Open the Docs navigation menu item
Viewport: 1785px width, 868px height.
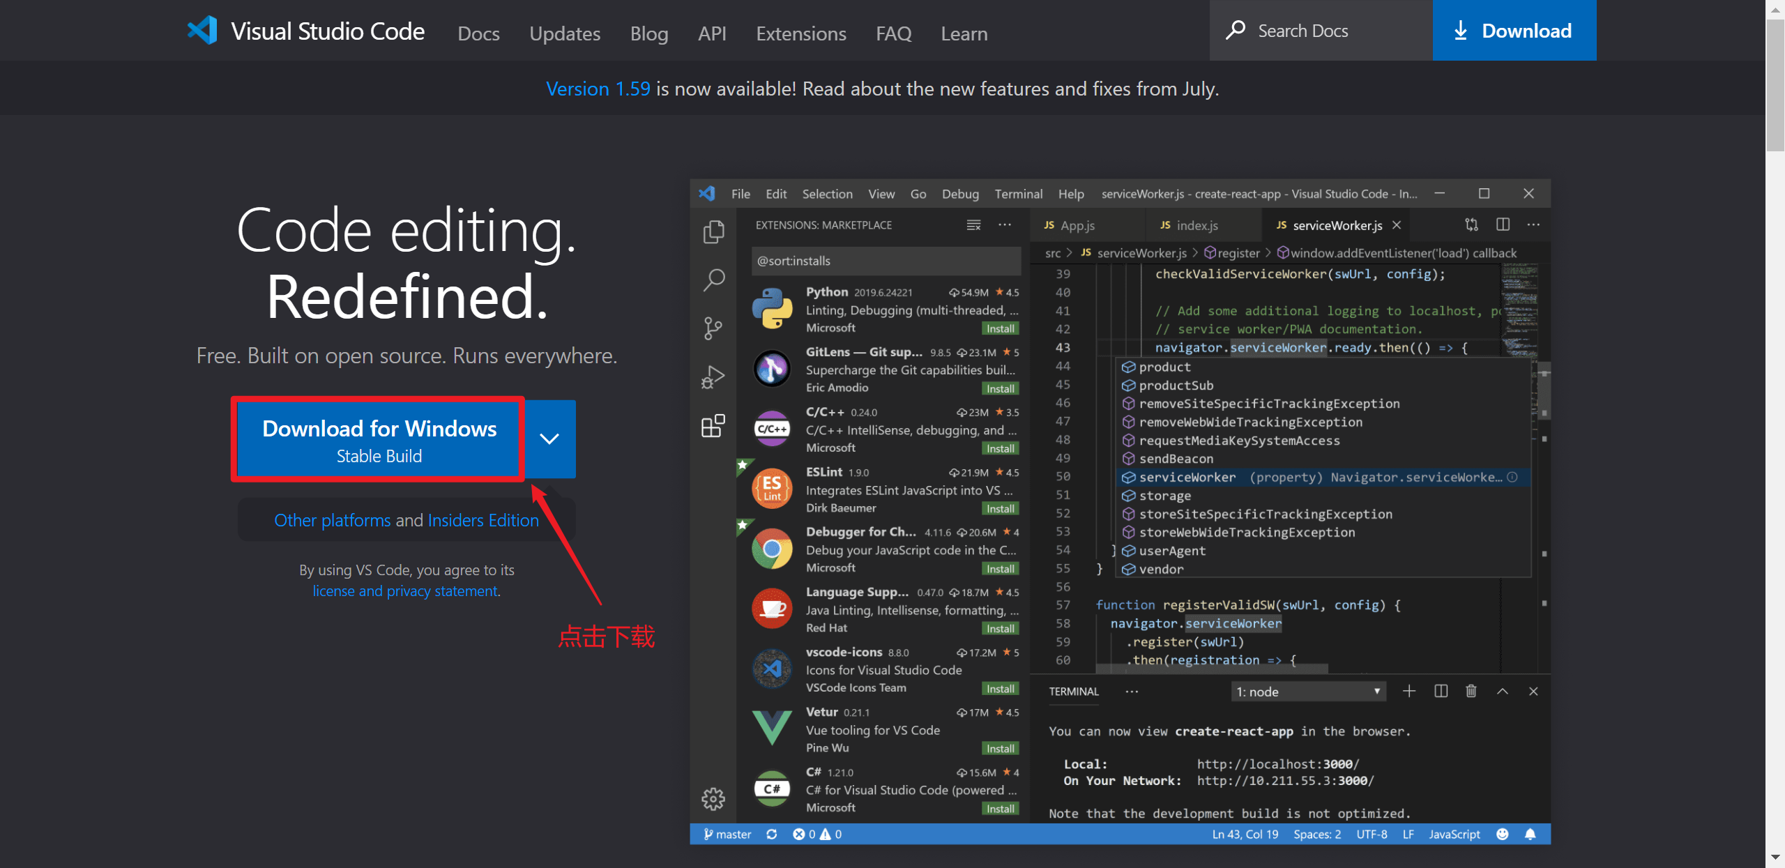pos(478,33)
